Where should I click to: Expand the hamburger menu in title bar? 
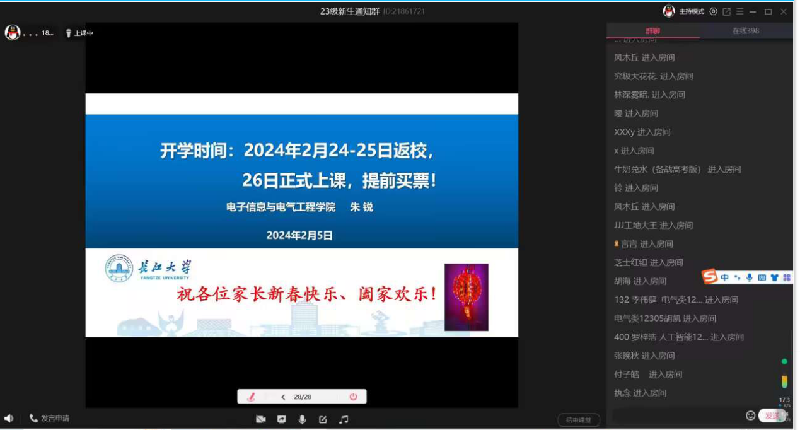click(739, 11)
